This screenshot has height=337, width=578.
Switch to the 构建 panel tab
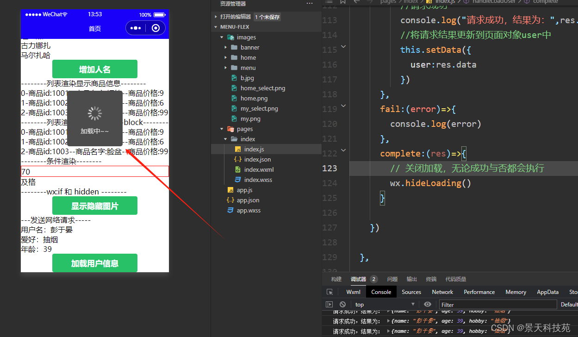[x=336, y=279]
